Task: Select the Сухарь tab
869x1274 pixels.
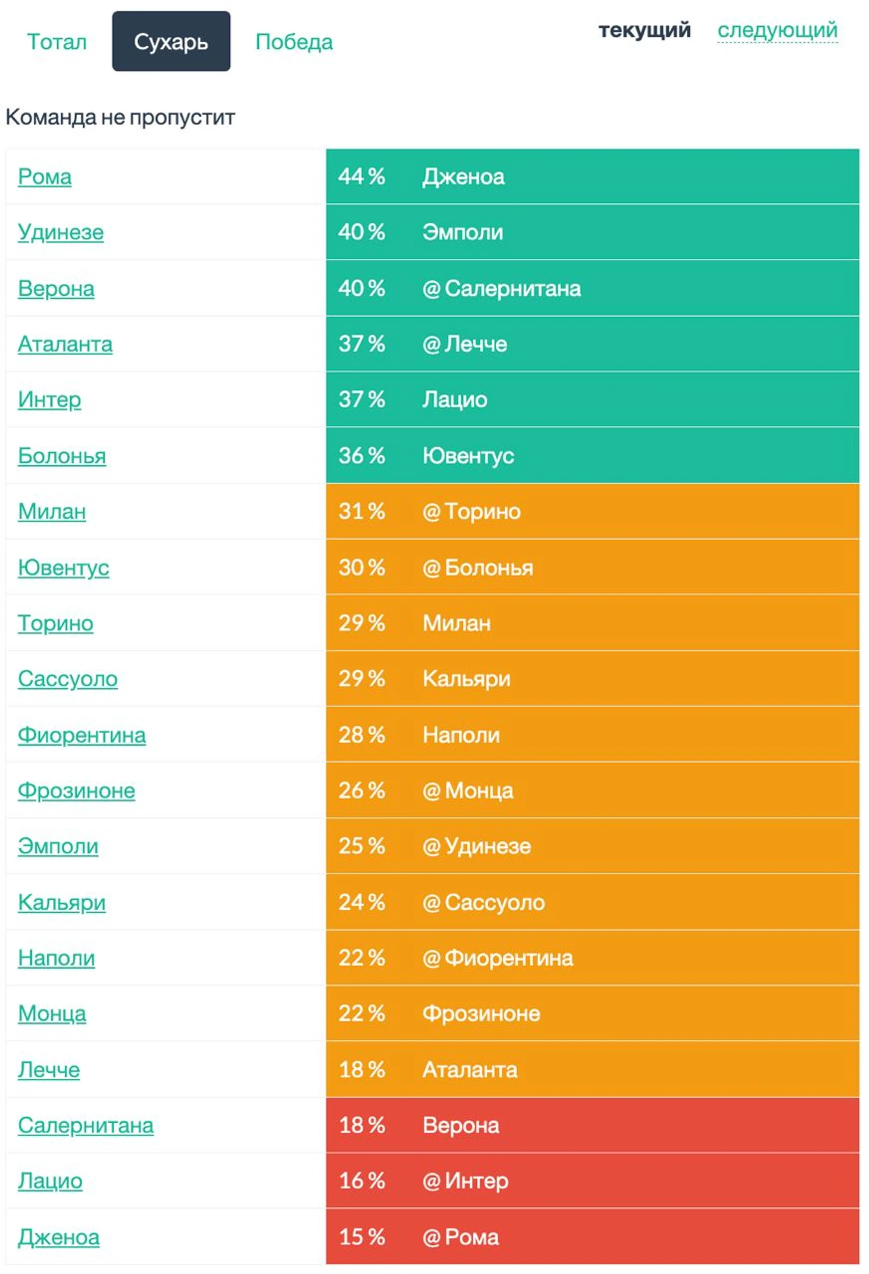Action: coord(171,42)
